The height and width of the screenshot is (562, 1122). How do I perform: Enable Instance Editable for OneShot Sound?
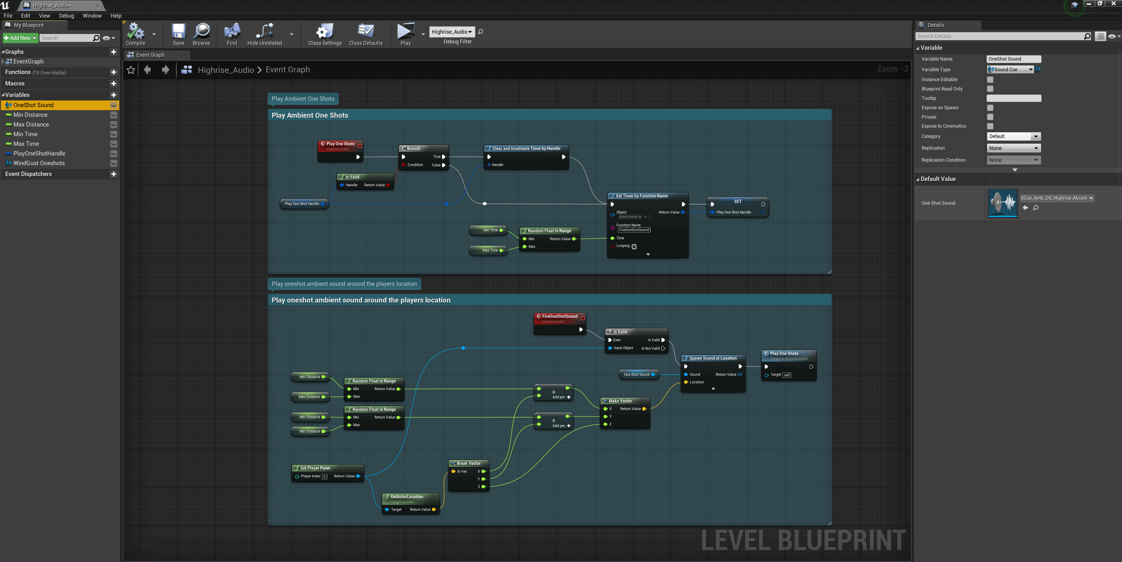point(990,79)
